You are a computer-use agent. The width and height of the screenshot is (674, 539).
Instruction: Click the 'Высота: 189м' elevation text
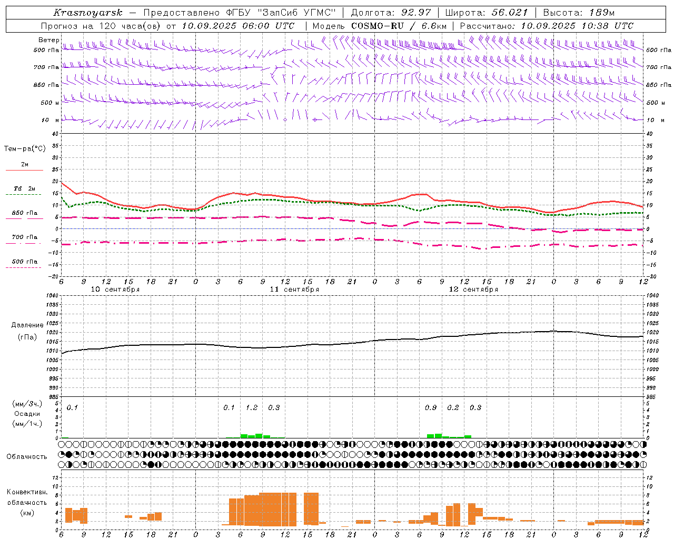click(579, 13)
